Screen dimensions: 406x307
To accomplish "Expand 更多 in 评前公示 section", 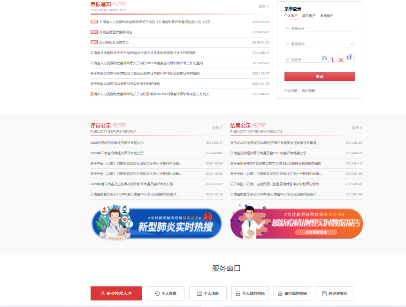I will [217, 127].
